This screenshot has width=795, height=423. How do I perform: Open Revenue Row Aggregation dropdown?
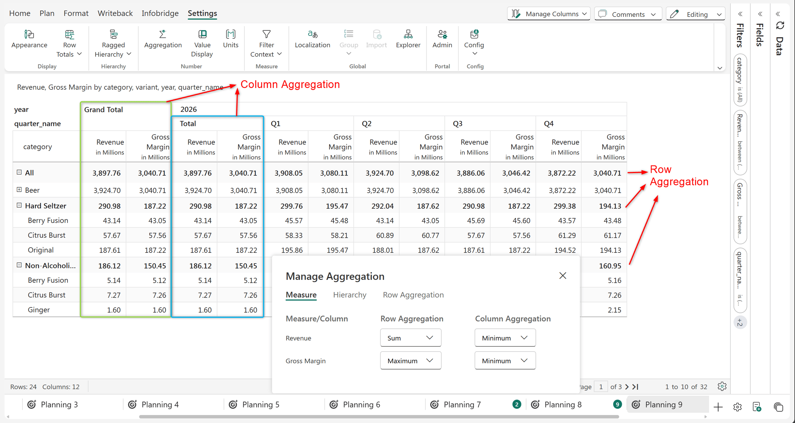(411, 338)
